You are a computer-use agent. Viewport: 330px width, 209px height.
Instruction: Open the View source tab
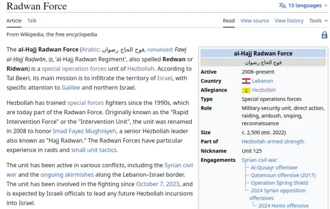(x=254, y=21)
